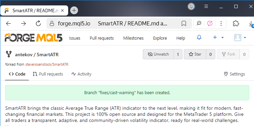254x126 pixels.
Task: Switch to the Activity tab
Action: pyautogui.click(x=81, y=74)
